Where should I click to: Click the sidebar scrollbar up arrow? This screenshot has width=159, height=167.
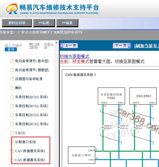pos(56,43)
